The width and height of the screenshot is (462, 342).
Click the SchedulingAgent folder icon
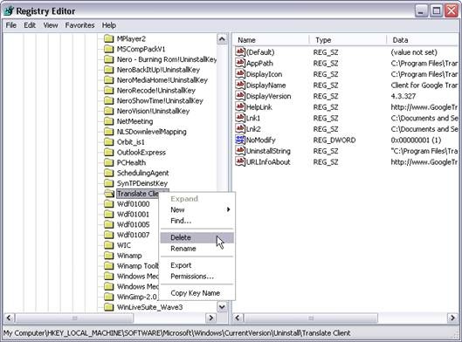[109, 173]
